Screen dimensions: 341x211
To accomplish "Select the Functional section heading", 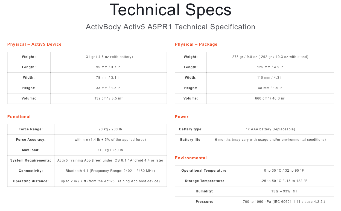I will point(19,117).
